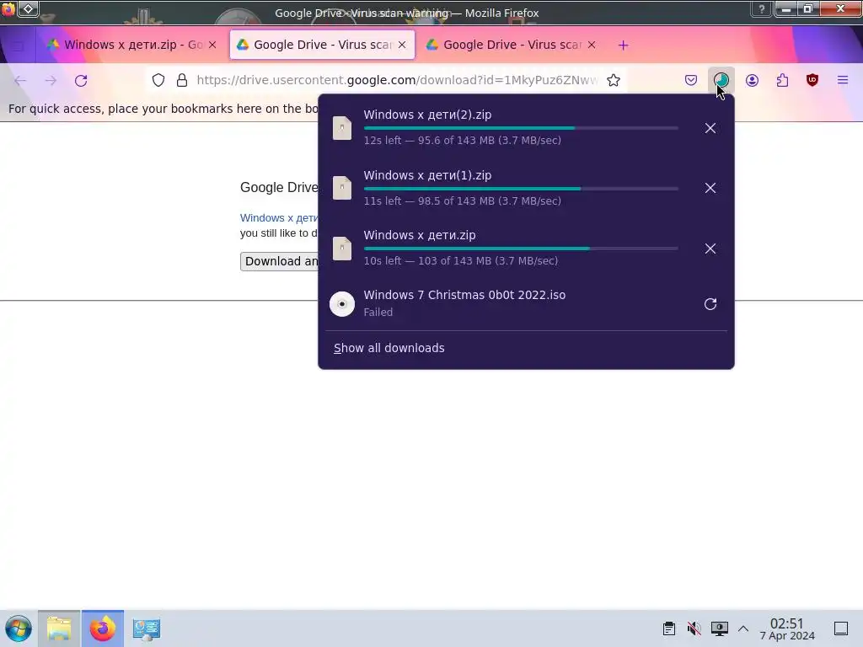Image resolution: width=863 pixels, height=647 pixels.
Task: Click progress bar of дети(1).zip download
Action: [521, 189]
